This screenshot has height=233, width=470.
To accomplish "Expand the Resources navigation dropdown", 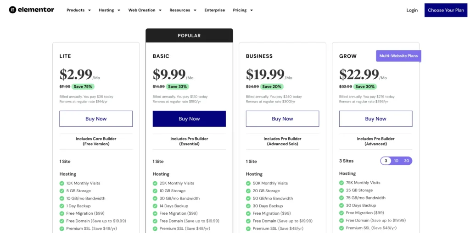I will pos(183,10).
